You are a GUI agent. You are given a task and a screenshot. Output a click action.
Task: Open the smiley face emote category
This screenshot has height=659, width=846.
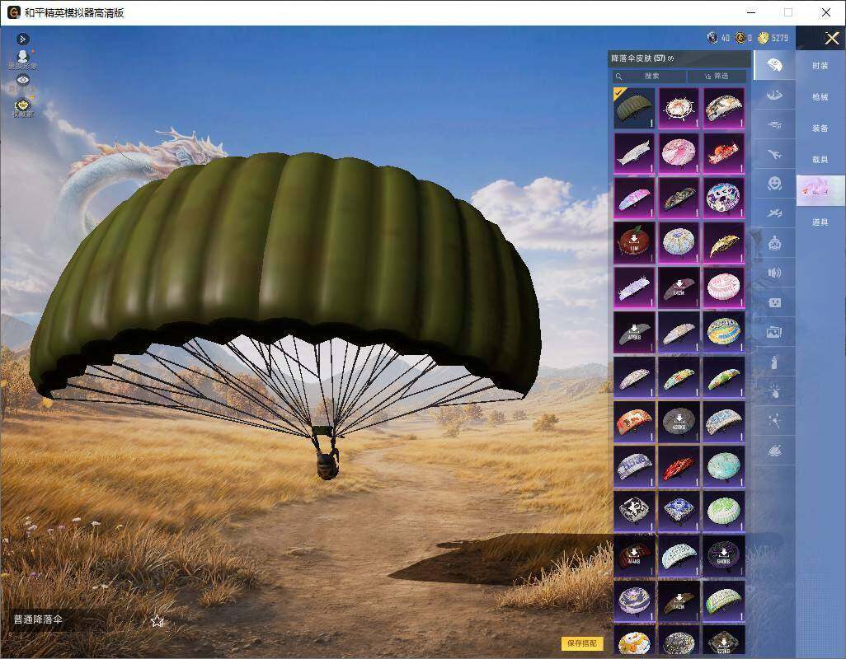(774, 184)
